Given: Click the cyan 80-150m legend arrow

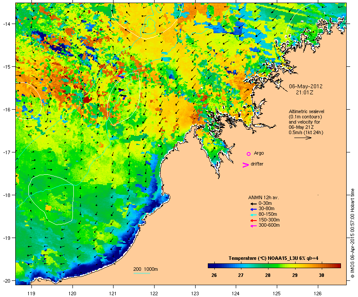Looking at the screenshot, I should (253, 215).
